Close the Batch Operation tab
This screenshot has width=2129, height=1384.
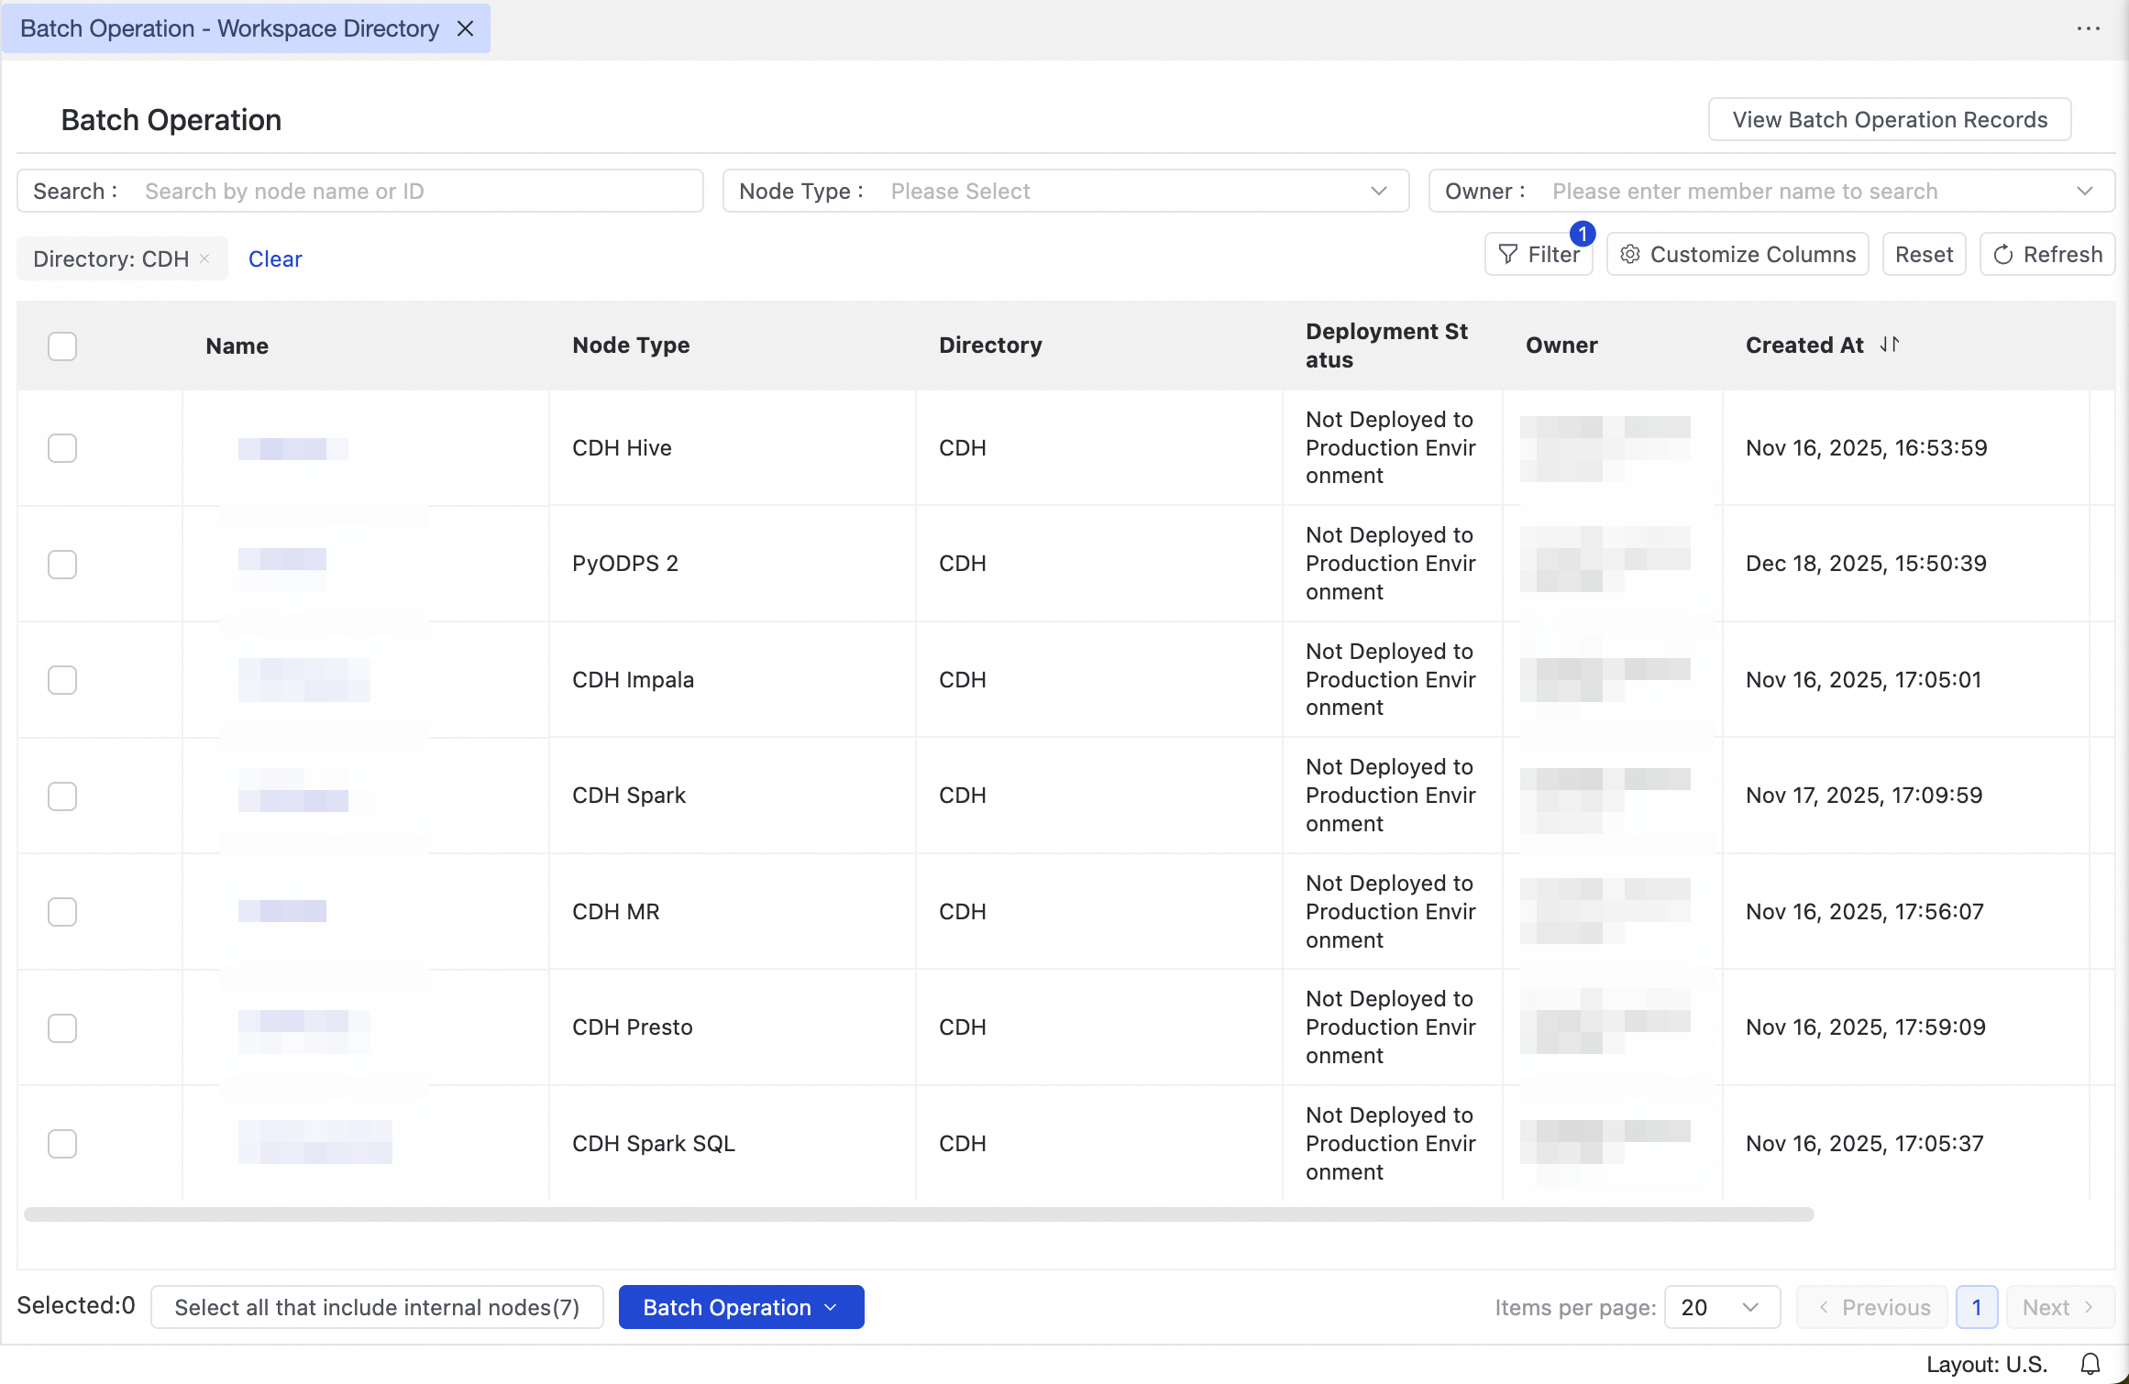pos(466,28)
